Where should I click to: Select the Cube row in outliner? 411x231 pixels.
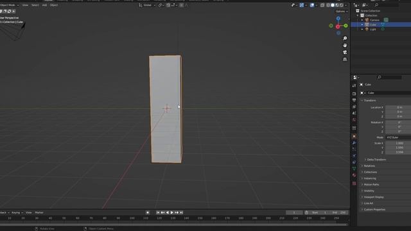click(x=381, y=24)
